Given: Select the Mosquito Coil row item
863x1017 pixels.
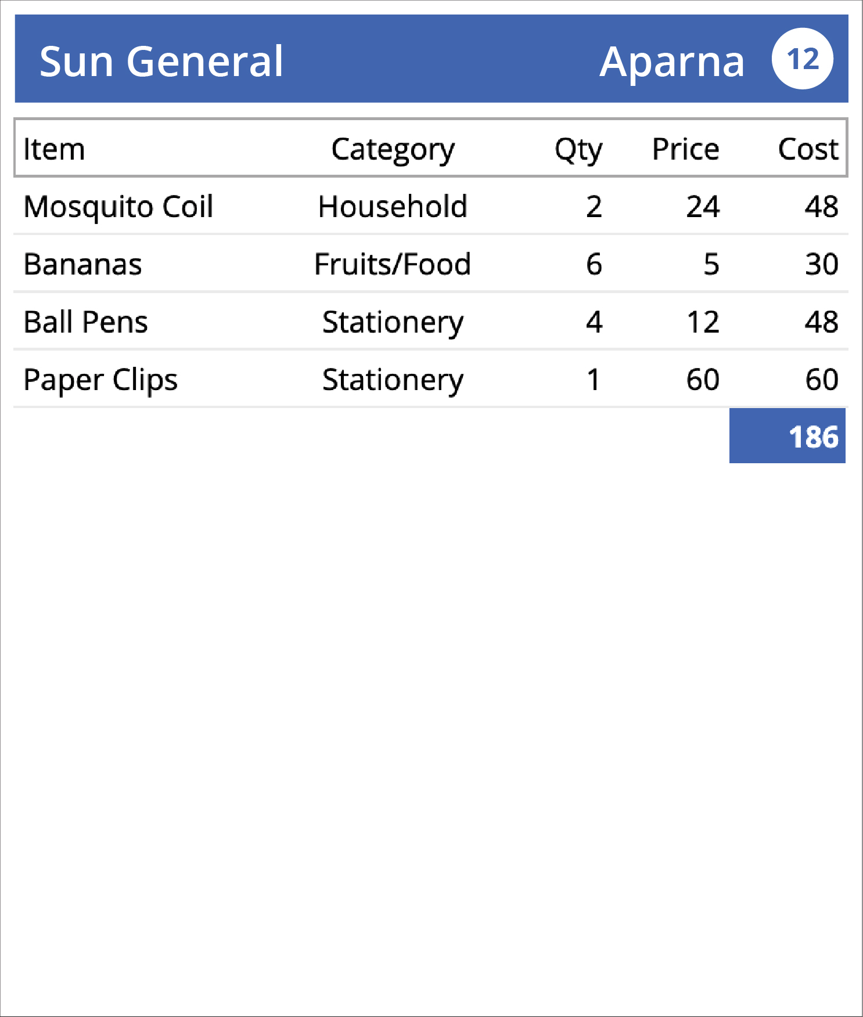Looking at the screenshot, I should (x=430, y=206).
